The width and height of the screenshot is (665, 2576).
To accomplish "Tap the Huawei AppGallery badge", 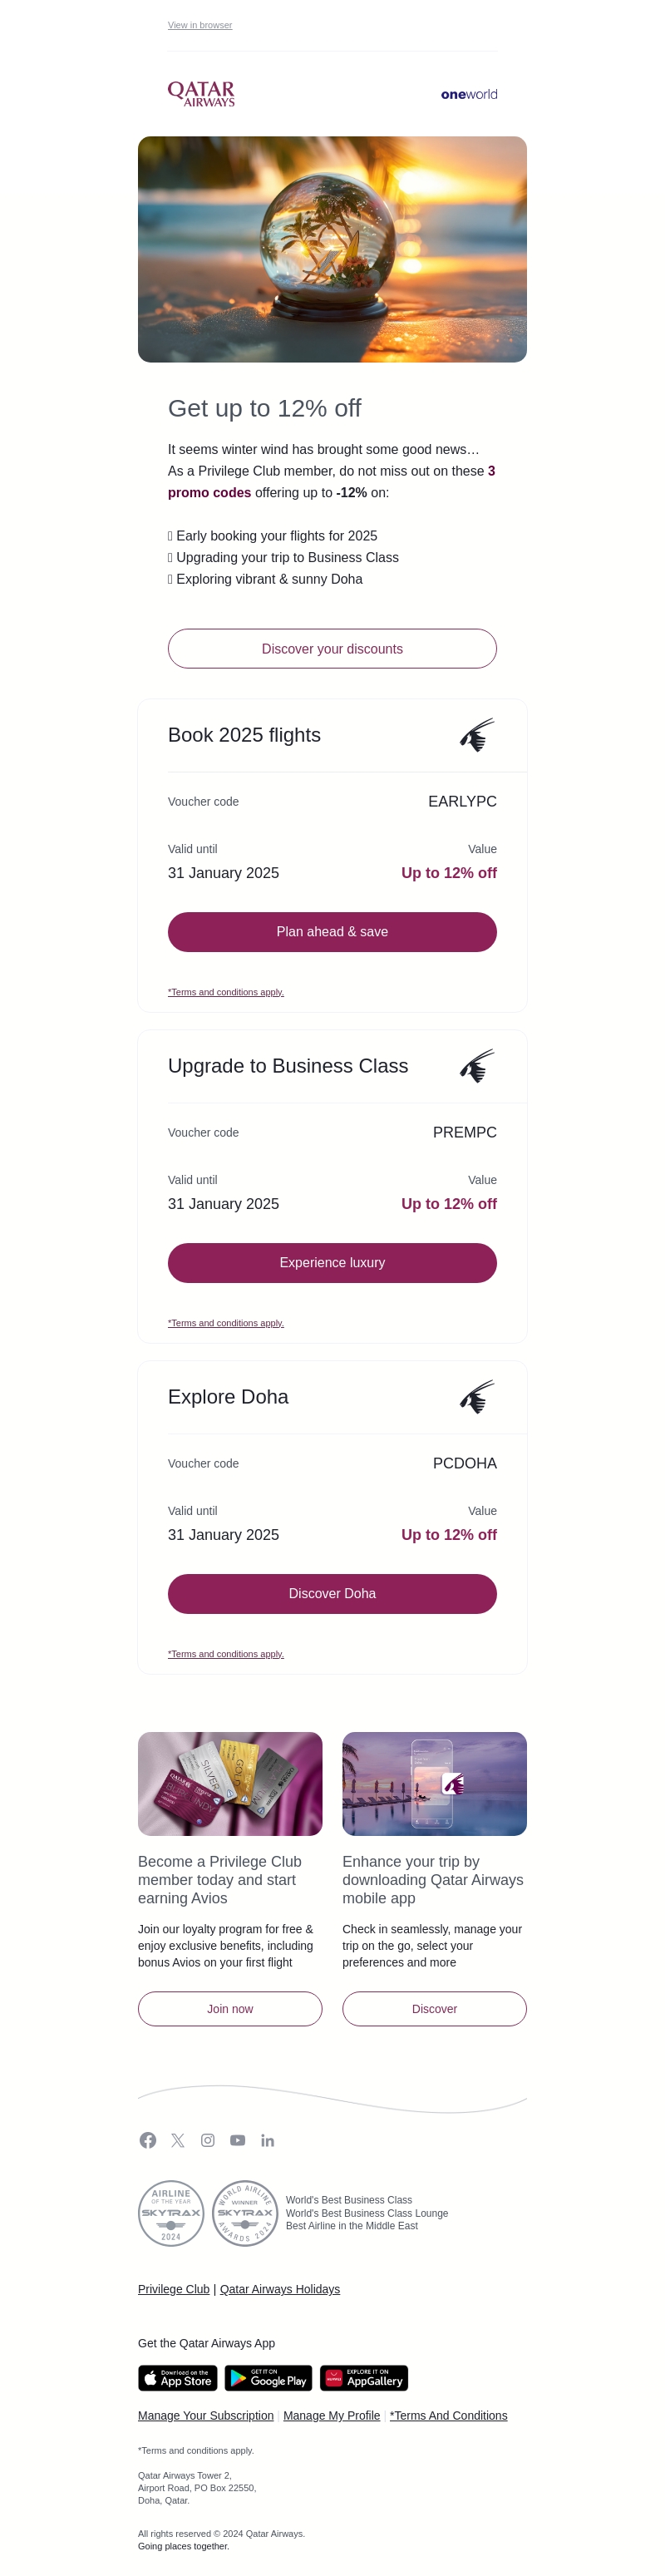I will tap(364, 2377).
